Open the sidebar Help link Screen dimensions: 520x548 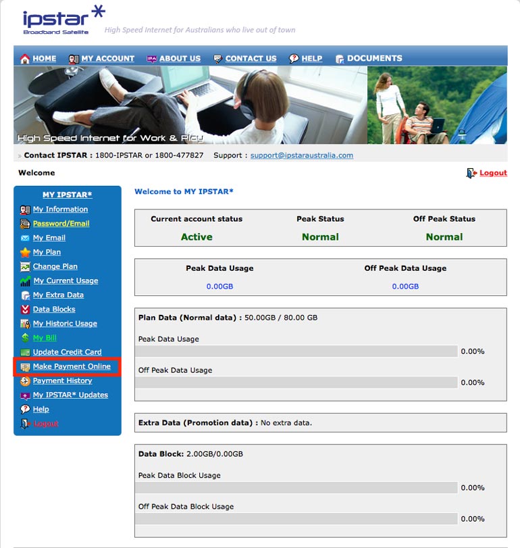pyautogui.click(x=41, y=409)
